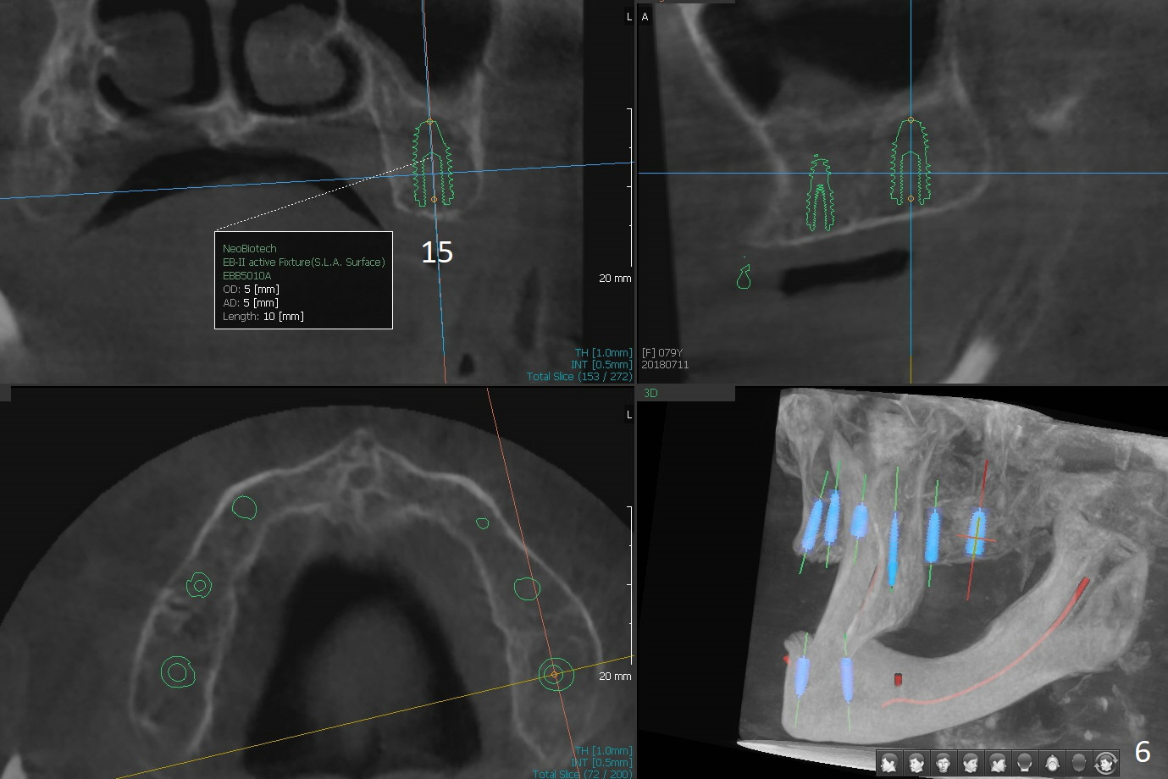Image resolution: width=1168 pixels, height=779 pixels.
Task: Click INT [0.5mm] in the coronal view
Action: [602, 364]
